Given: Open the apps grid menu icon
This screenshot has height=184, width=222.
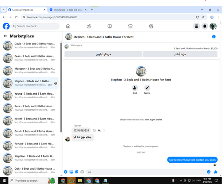Looking at the screenshot, I should point(196,26).
